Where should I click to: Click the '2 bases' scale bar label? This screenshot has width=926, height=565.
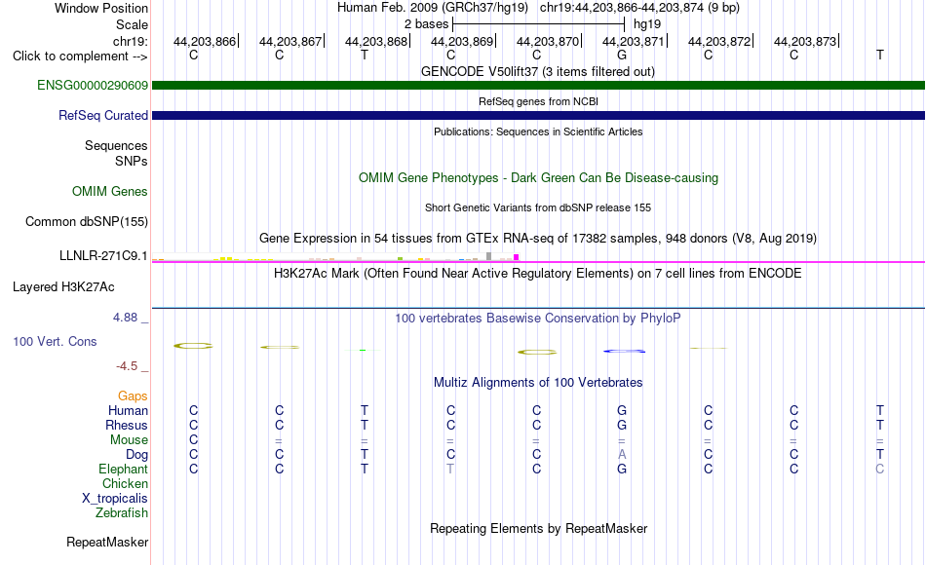(x=426, y=24)
